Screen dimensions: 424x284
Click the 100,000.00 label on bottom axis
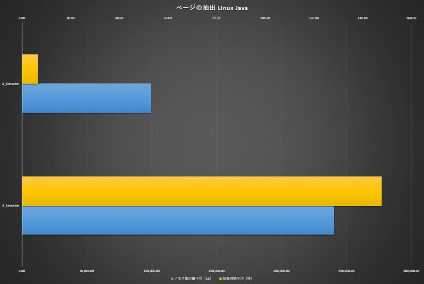point(151,270)
